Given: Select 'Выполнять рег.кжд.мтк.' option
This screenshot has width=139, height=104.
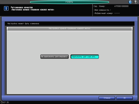Looking at the screenshot, I should (85, 57).
